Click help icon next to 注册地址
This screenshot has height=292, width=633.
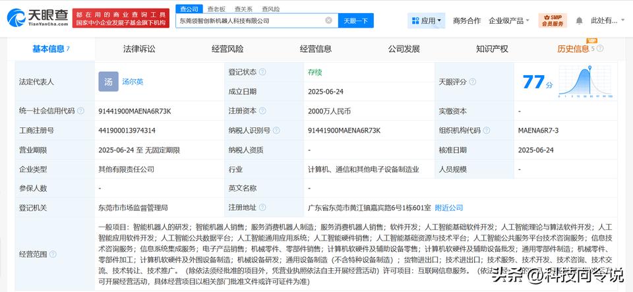tap(262, 208)
